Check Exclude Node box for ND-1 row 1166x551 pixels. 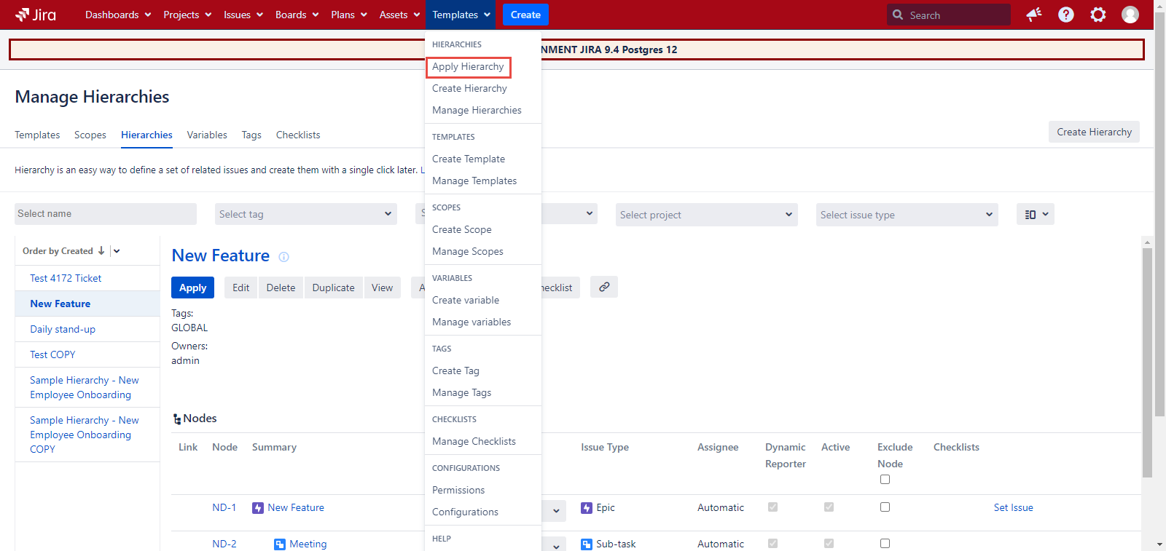pos(885,507)
